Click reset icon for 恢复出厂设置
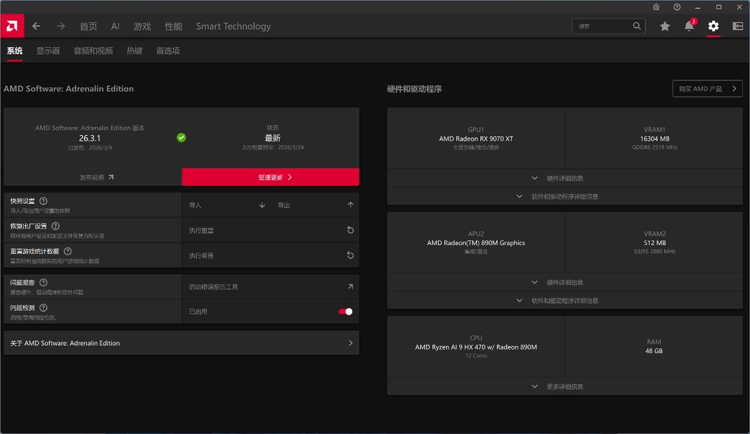The height and width of the screenshot is (434, 750). point(350,230)
